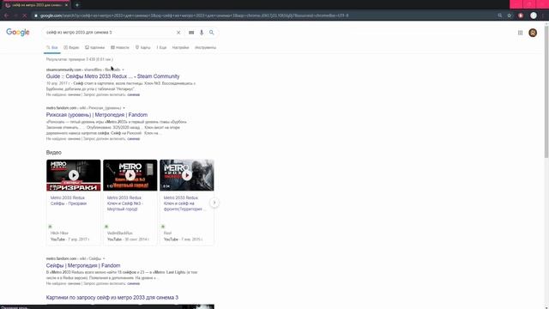Switch to the Карты tab
The width and height of the screenshot is (549, 309).
[143, 47]
